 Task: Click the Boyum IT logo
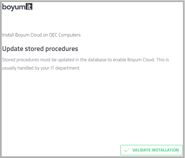click(17, 7)
